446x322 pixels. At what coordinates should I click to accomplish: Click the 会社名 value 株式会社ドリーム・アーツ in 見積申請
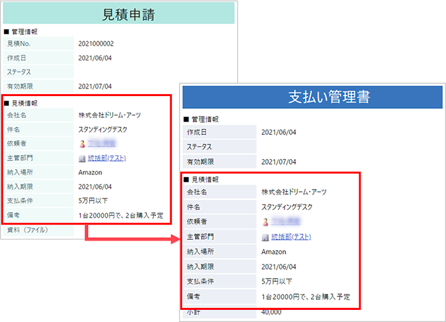click(110, 115)
